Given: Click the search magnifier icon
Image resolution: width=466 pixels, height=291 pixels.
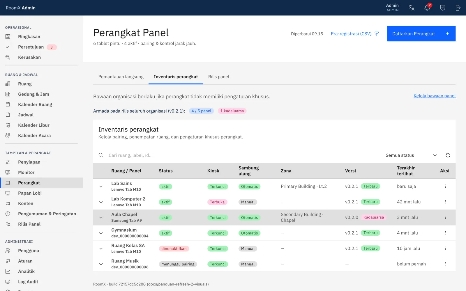Looking at the screenshot, I should [101, 155].
